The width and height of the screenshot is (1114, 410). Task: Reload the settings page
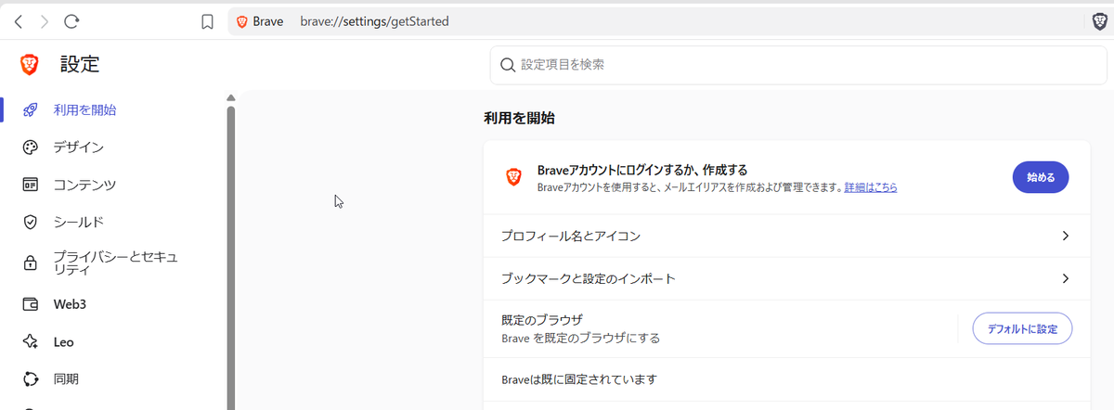point(71,21)
